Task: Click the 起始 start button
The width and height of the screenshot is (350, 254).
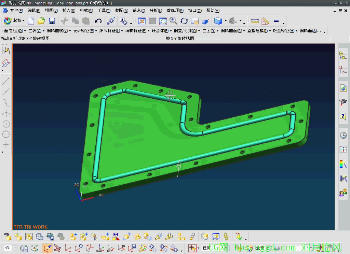Action: coord(14,20)
